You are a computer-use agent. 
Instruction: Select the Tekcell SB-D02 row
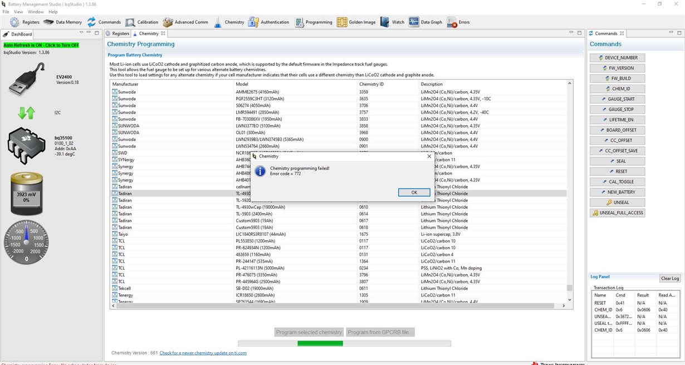coord(339,288)
